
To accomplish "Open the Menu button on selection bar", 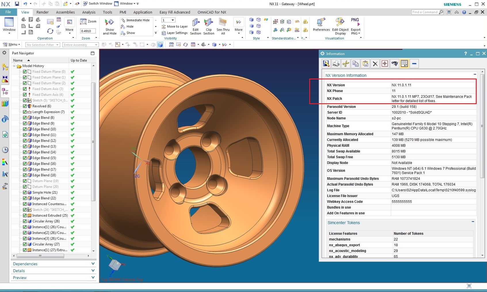I will [12, 45].
